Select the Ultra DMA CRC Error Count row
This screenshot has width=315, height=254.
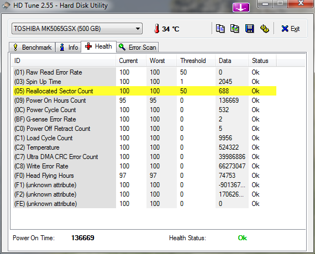click(x=145, y=157)
